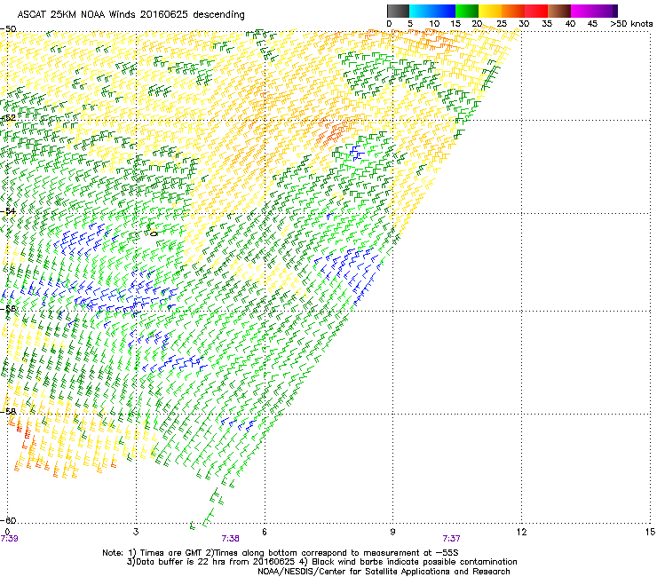
Task: Click the "Data buffer is 22 hrs" note
Action: (x=211, y=562)
